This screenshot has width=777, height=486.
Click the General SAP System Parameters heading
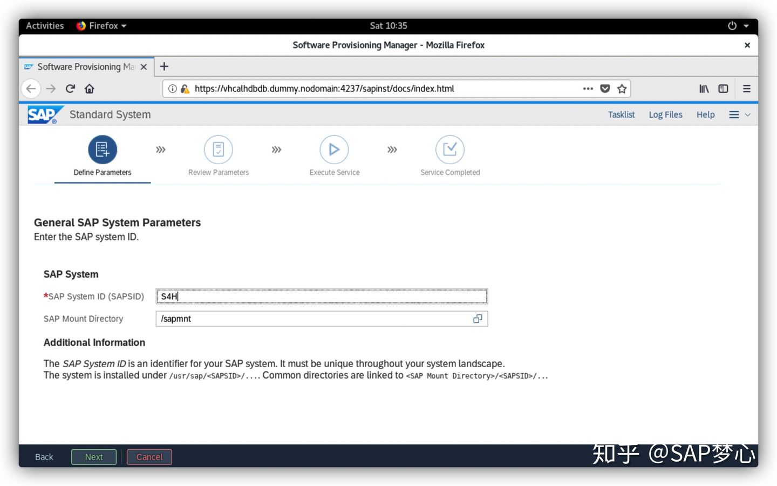117,222
